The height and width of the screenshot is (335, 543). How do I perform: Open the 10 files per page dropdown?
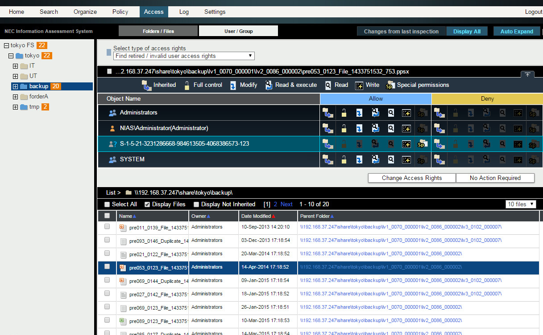tap(521, 204)
